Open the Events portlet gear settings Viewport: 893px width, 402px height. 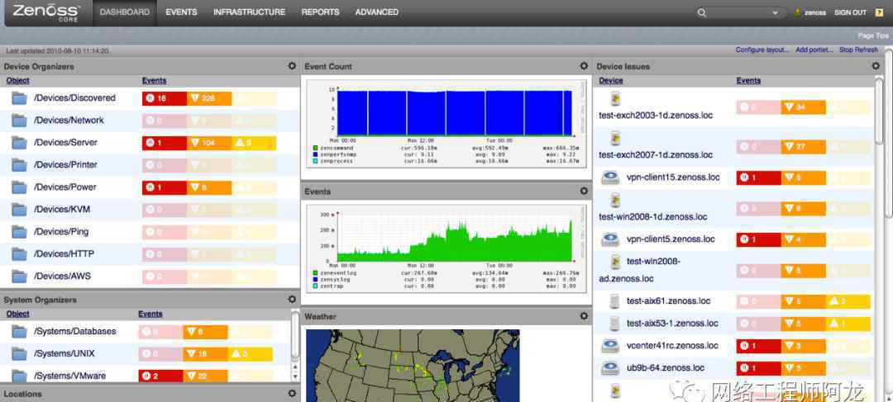pyautogui.click(x=584, y=191)
